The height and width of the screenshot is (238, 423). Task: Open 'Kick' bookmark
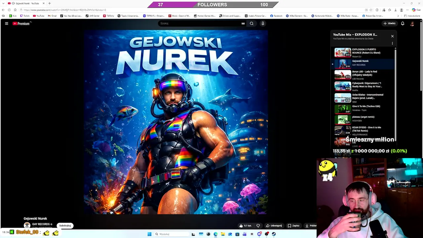[13, 16]
